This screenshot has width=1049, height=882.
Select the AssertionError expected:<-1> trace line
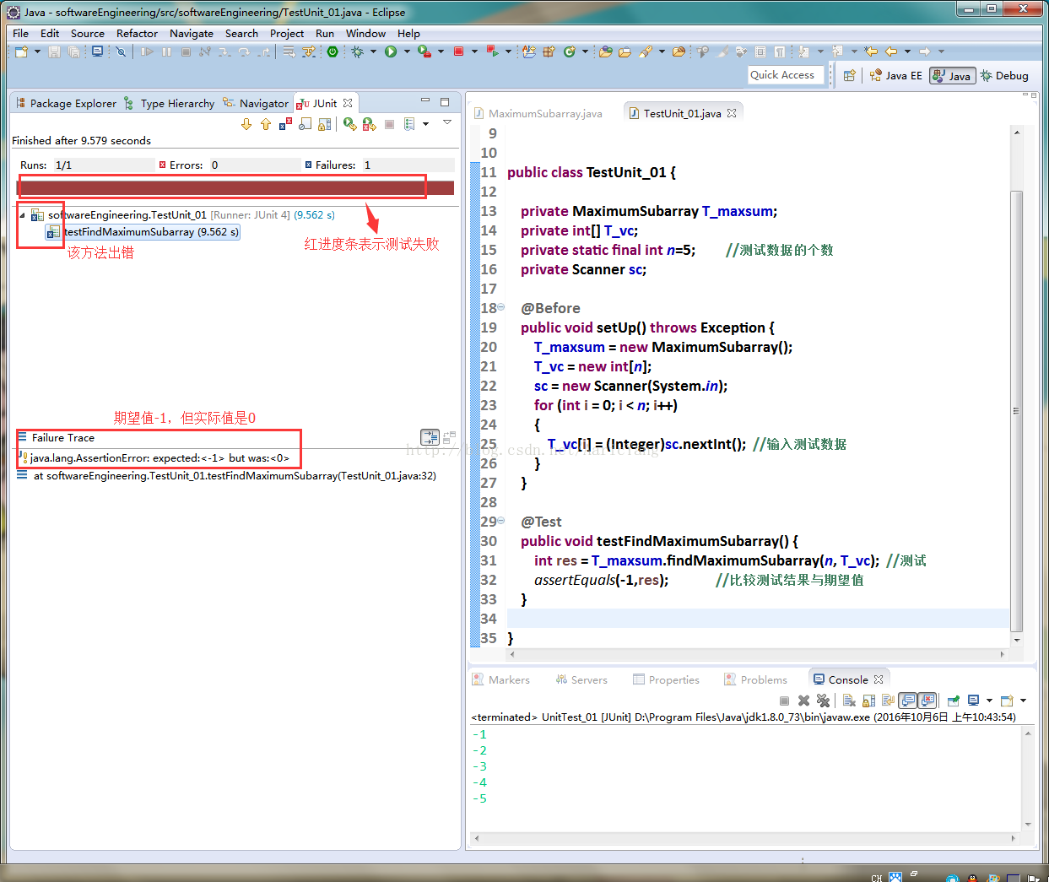click(153, 458)
